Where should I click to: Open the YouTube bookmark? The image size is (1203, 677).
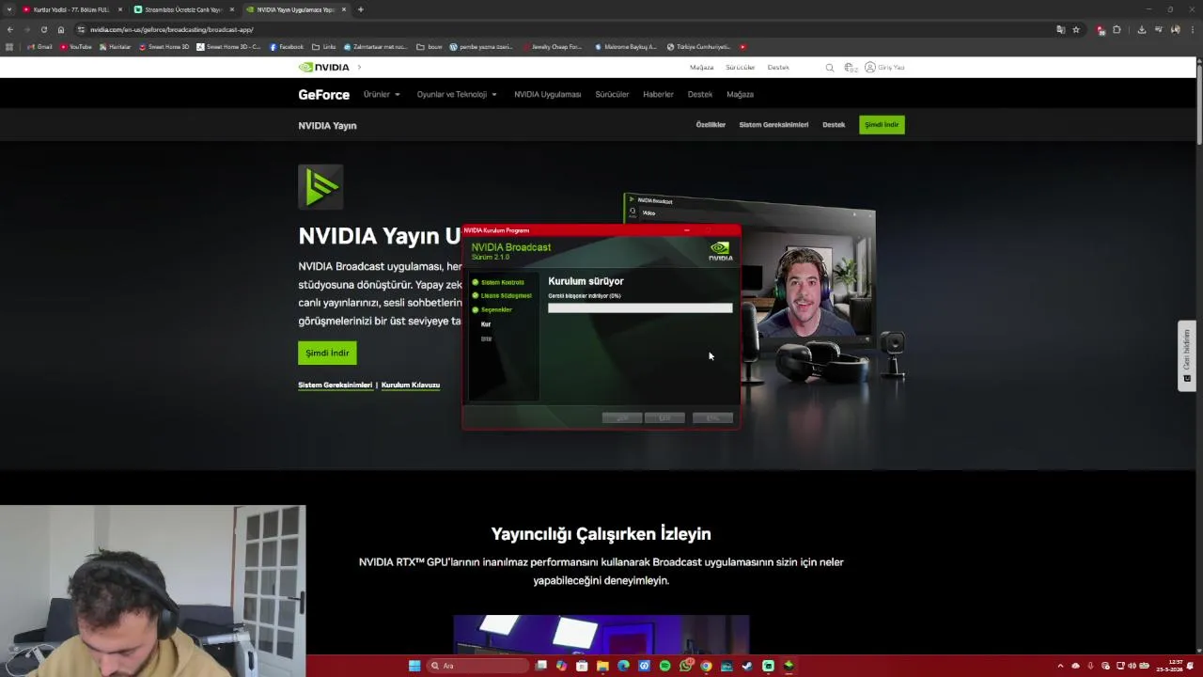pyautogui.click(x=76, y=46)
